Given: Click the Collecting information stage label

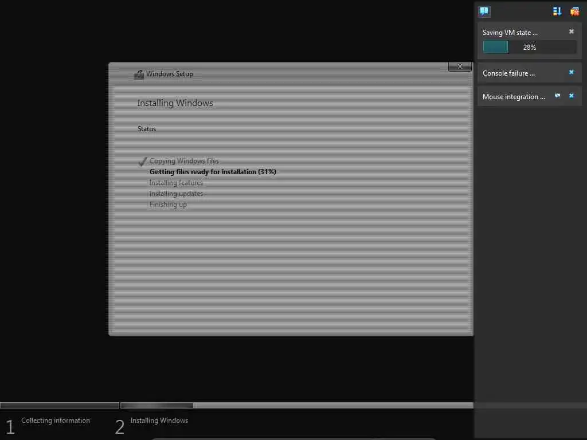Looking at the screenshot, I should pyautogui.click(x=56, y=421).
